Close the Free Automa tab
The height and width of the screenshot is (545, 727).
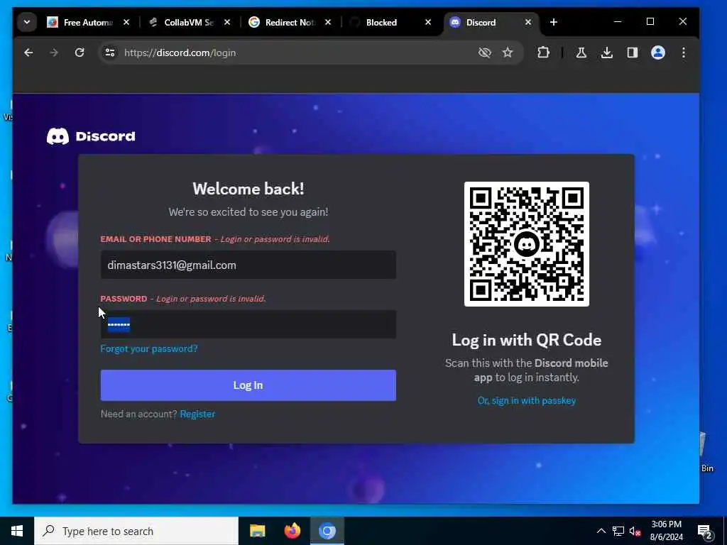pyautogui.click(x=126, y=22)
